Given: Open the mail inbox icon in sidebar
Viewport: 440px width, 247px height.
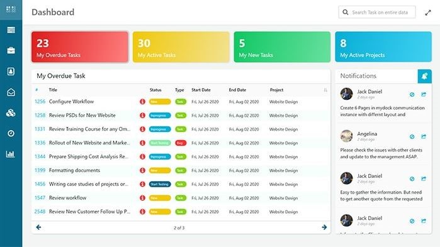Looking at the screenshot, I should click(x=11, y=92).
